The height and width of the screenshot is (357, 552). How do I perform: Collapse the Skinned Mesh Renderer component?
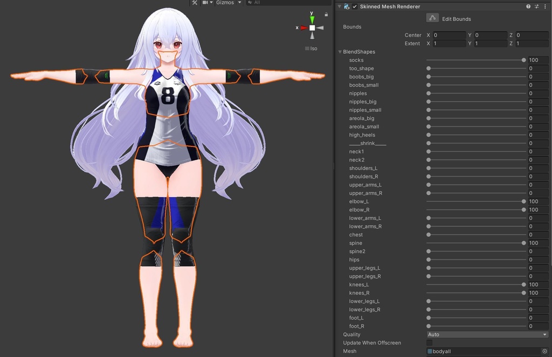pyautogui.click(x=340, y=6)
